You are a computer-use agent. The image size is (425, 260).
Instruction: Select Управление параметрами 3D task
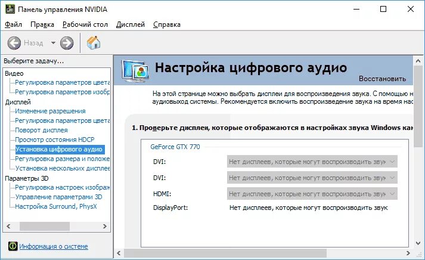pos(58,197)
